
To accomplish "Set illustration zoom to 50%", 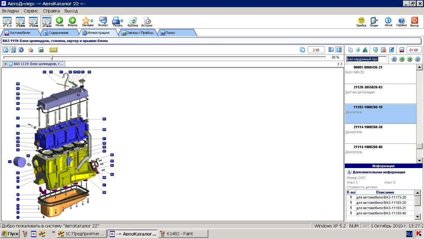I will click(20, 22).
